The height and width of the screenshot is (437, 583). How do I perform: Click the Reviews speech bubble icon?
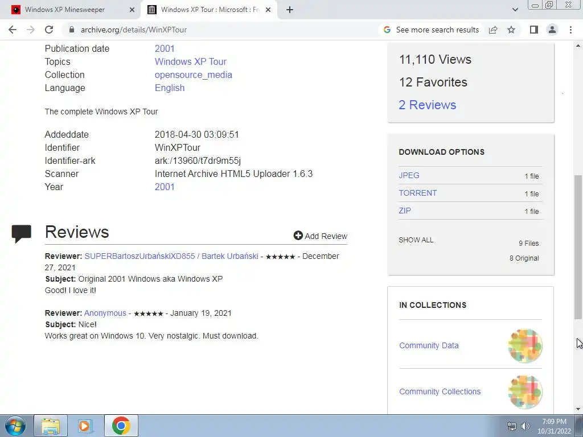tap(21, 234)
